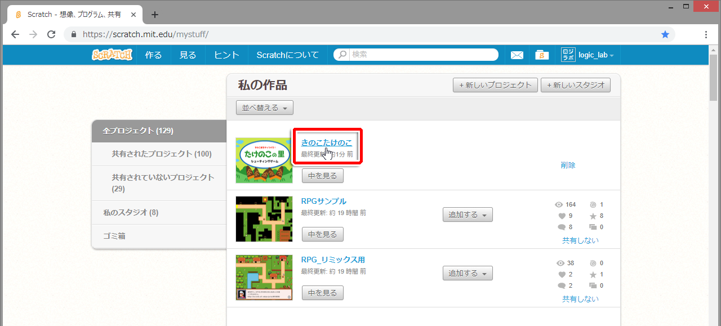Screen dimensions: 721x326
Task: Select 共有されたプロジェクト (100) in the sidebar
Action: click(162, 154)
